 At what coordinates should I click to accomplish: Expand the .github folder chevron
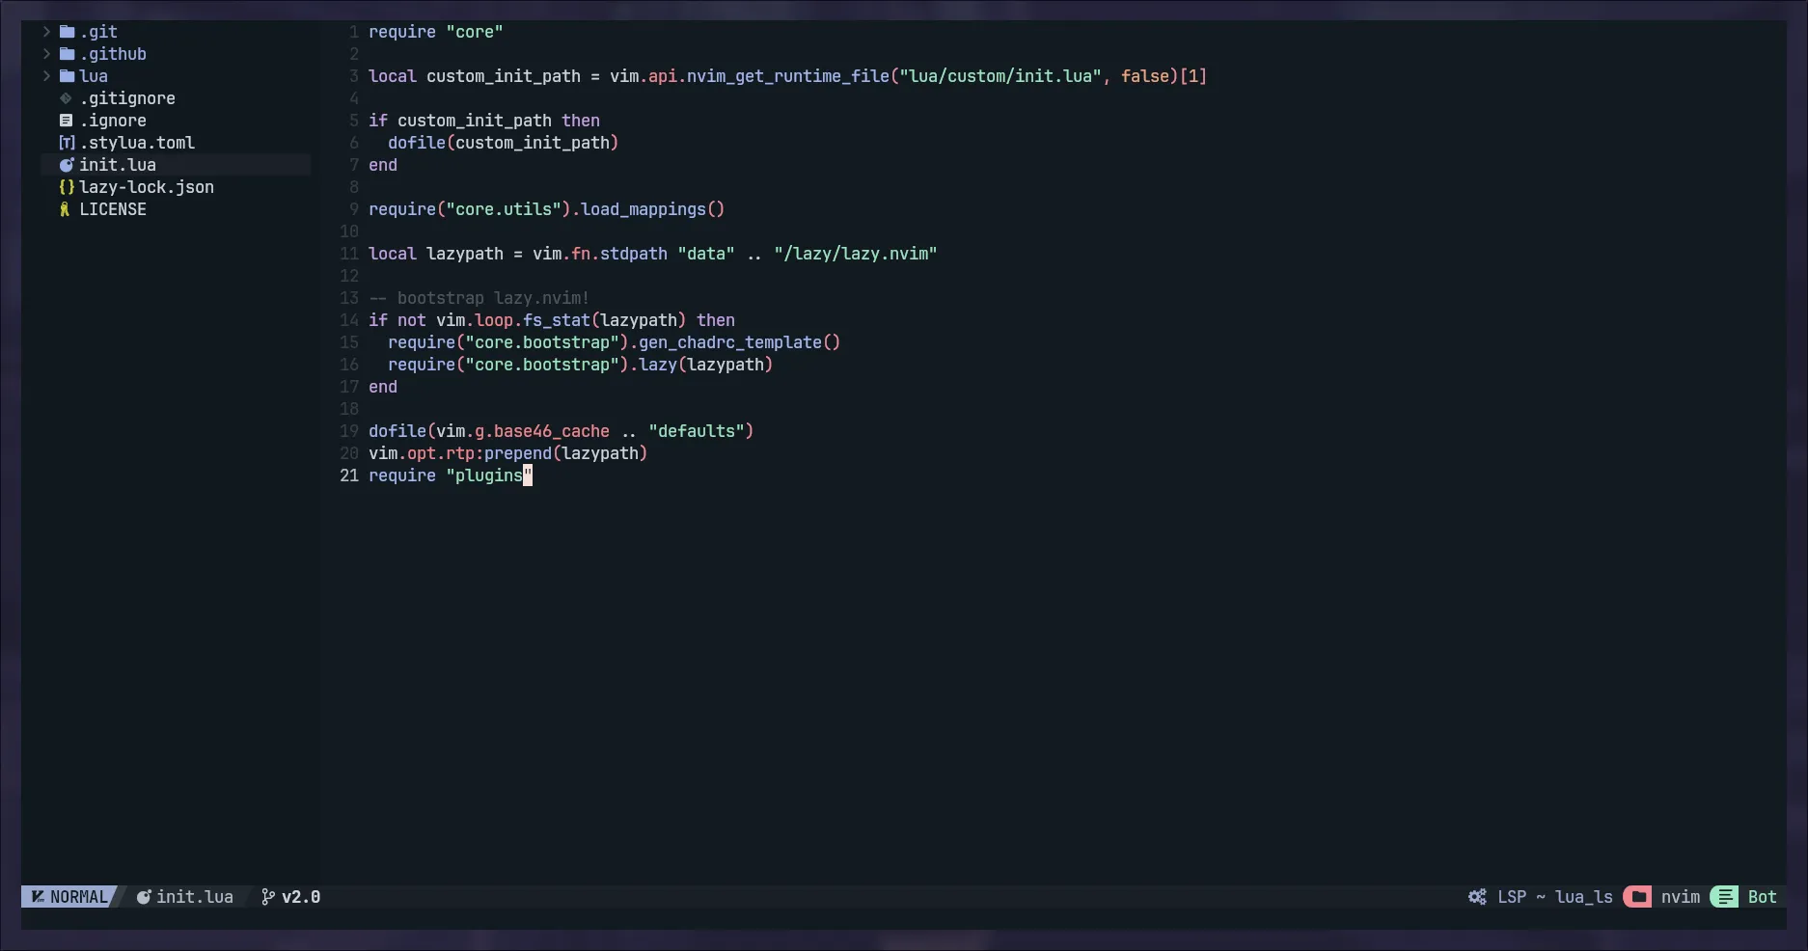(x=46, y=54)
